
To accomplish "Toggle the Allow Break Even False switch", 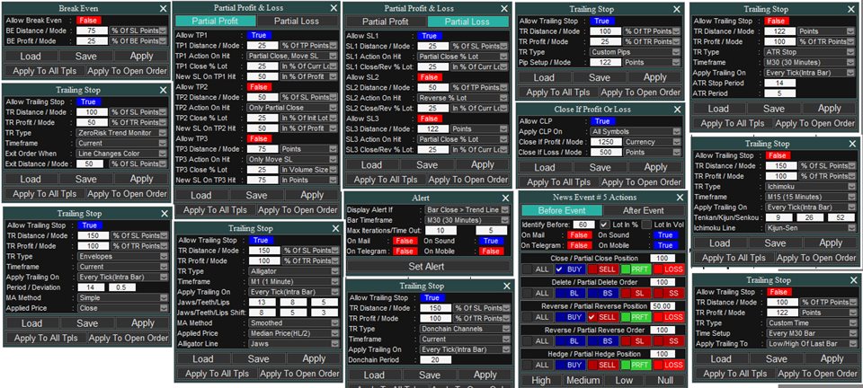I will [89, 19].
